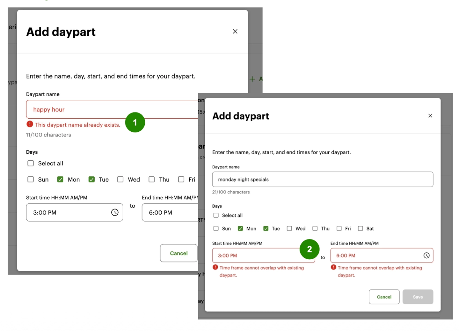Click overlap error text under second dialog end time
The width and height of the screenshot is (459, 331).
click(380, 271)
